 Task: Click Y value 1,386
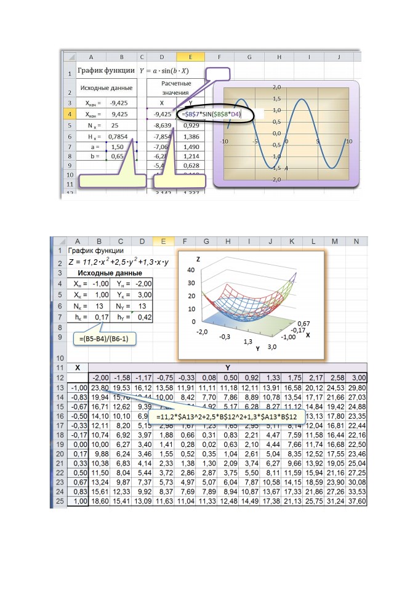[x=191, y=137]
